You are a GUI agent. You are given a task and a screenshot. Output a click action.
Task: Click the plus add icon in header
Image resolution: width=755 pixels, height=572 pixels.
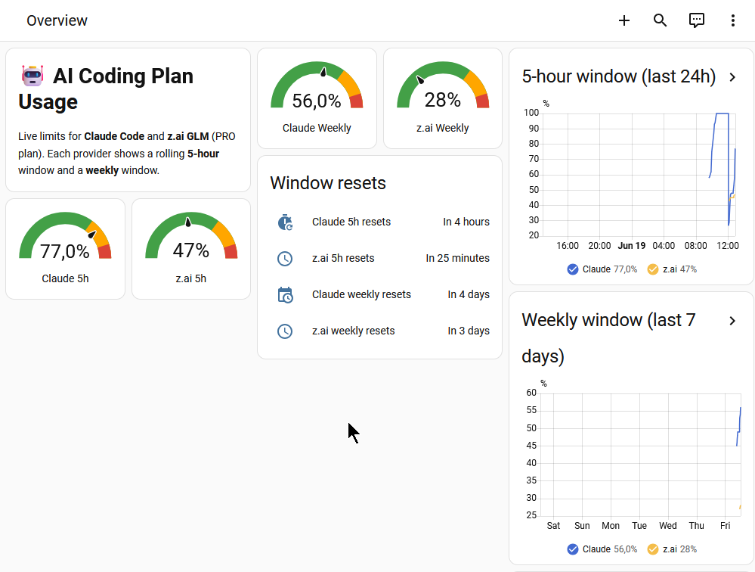point(624,20)
